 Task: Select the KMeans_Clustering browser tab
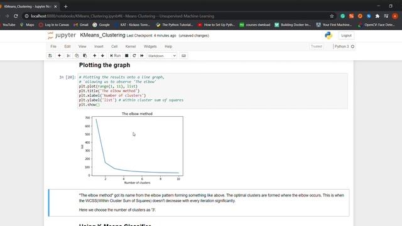pyautogui.click(x=28, y=6)
